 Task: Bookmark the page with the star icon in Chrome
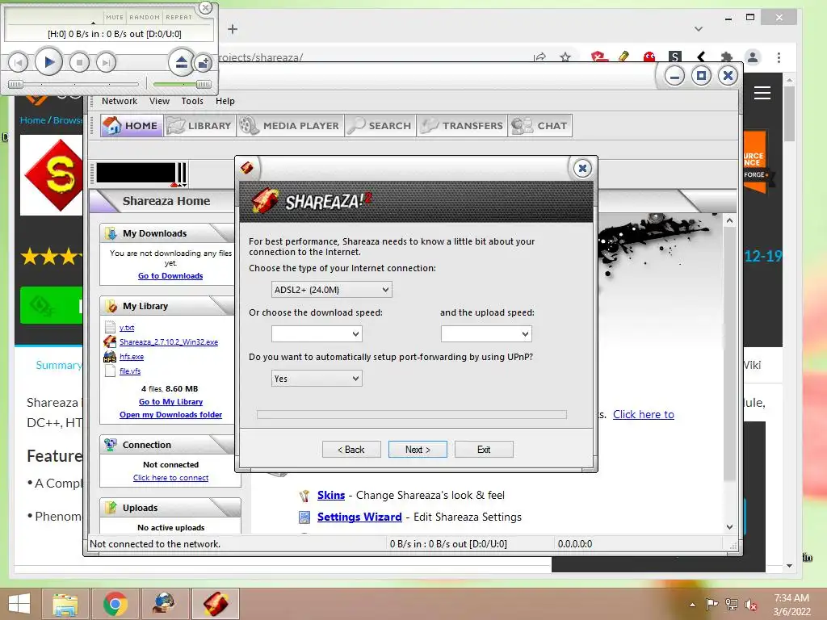tap(565, 57)
